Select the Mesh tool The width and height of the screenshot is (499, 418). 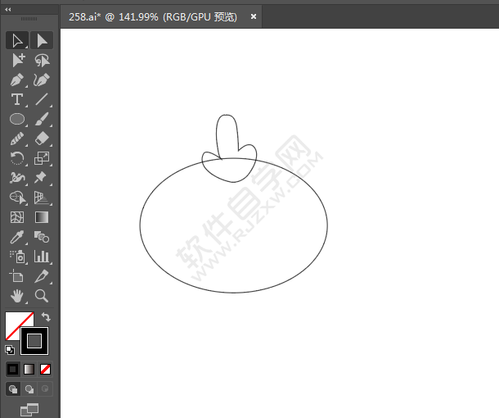[x=17, y=217]
